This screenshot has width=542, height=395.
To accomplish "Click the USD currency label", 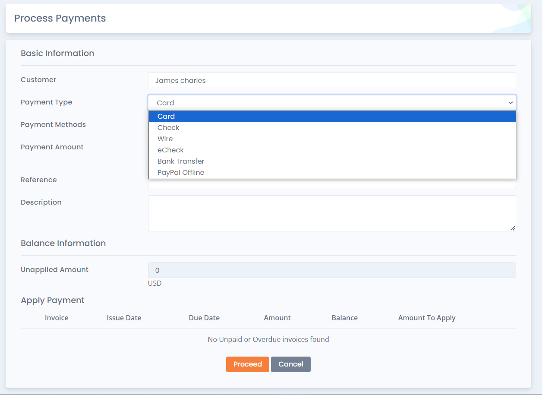I will click(x=154, y=283).
